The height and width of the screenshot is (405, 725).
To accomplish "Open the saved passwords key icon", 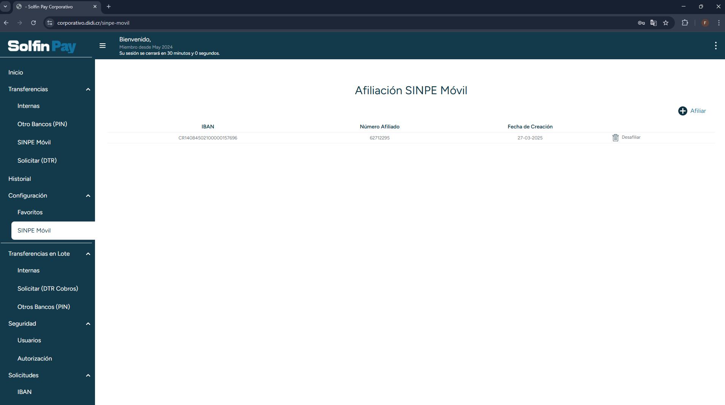I will pos(641,23).
